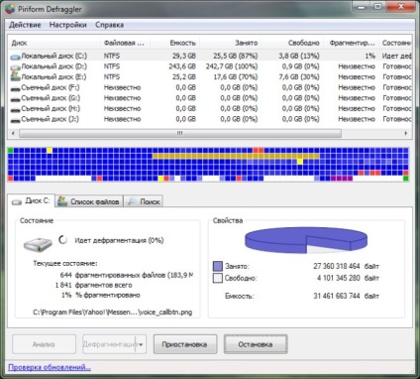420x379 pixels.
Task: Click the disabled Анализ button
Action: 44,344
